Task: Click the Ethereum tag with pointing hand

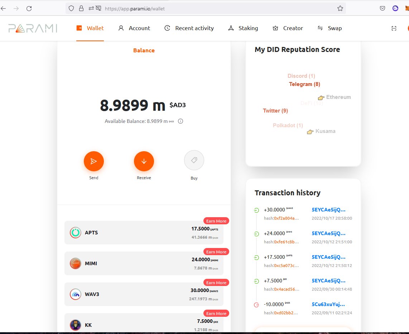Action: tap(335, 97)
